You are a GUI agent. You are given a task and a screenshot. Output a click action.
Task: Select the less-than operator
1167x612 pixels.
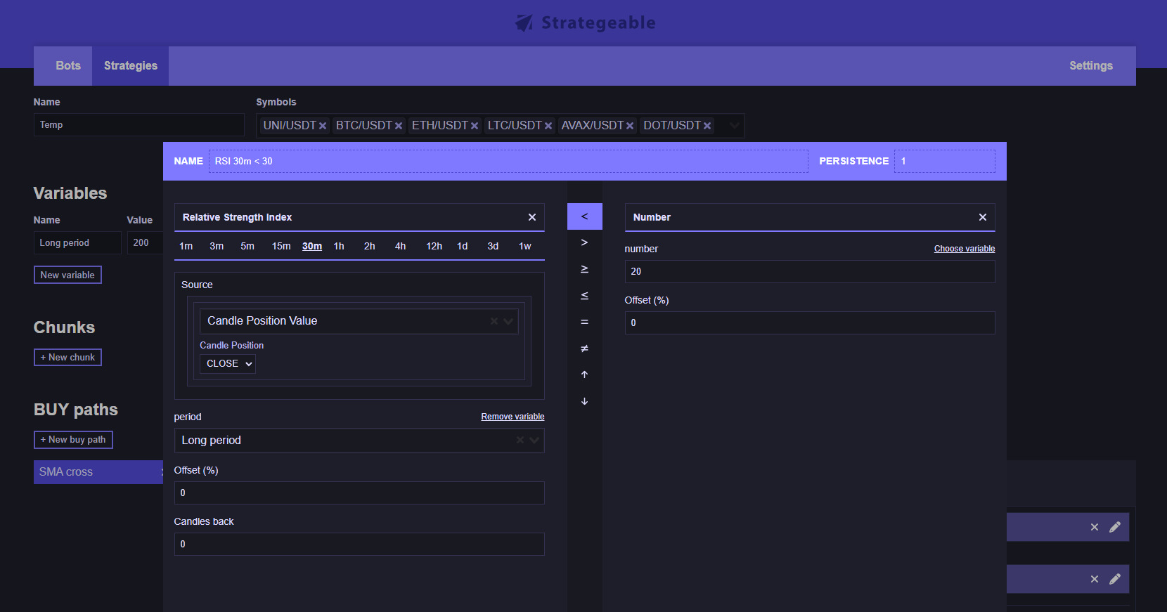585,216
